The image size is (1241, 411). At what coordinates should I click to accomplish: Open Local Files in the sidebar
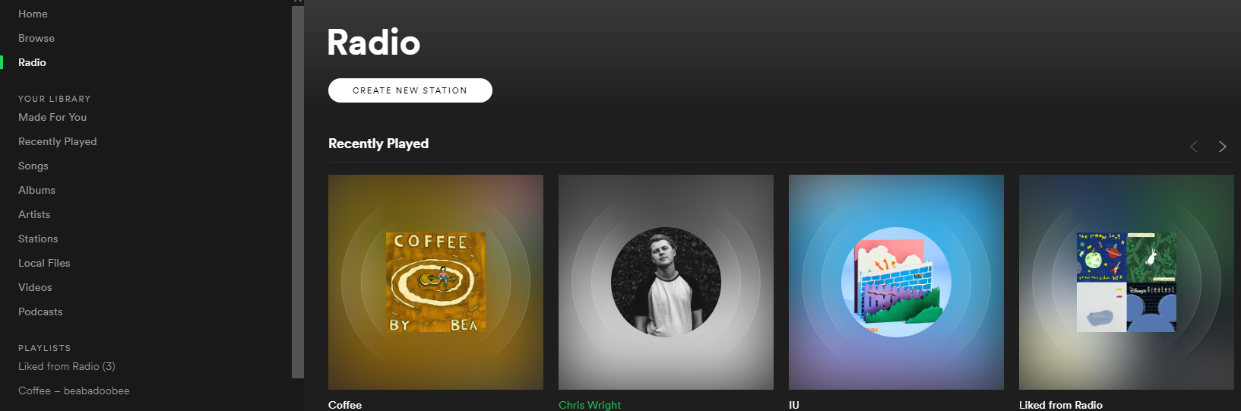point(44,263)
